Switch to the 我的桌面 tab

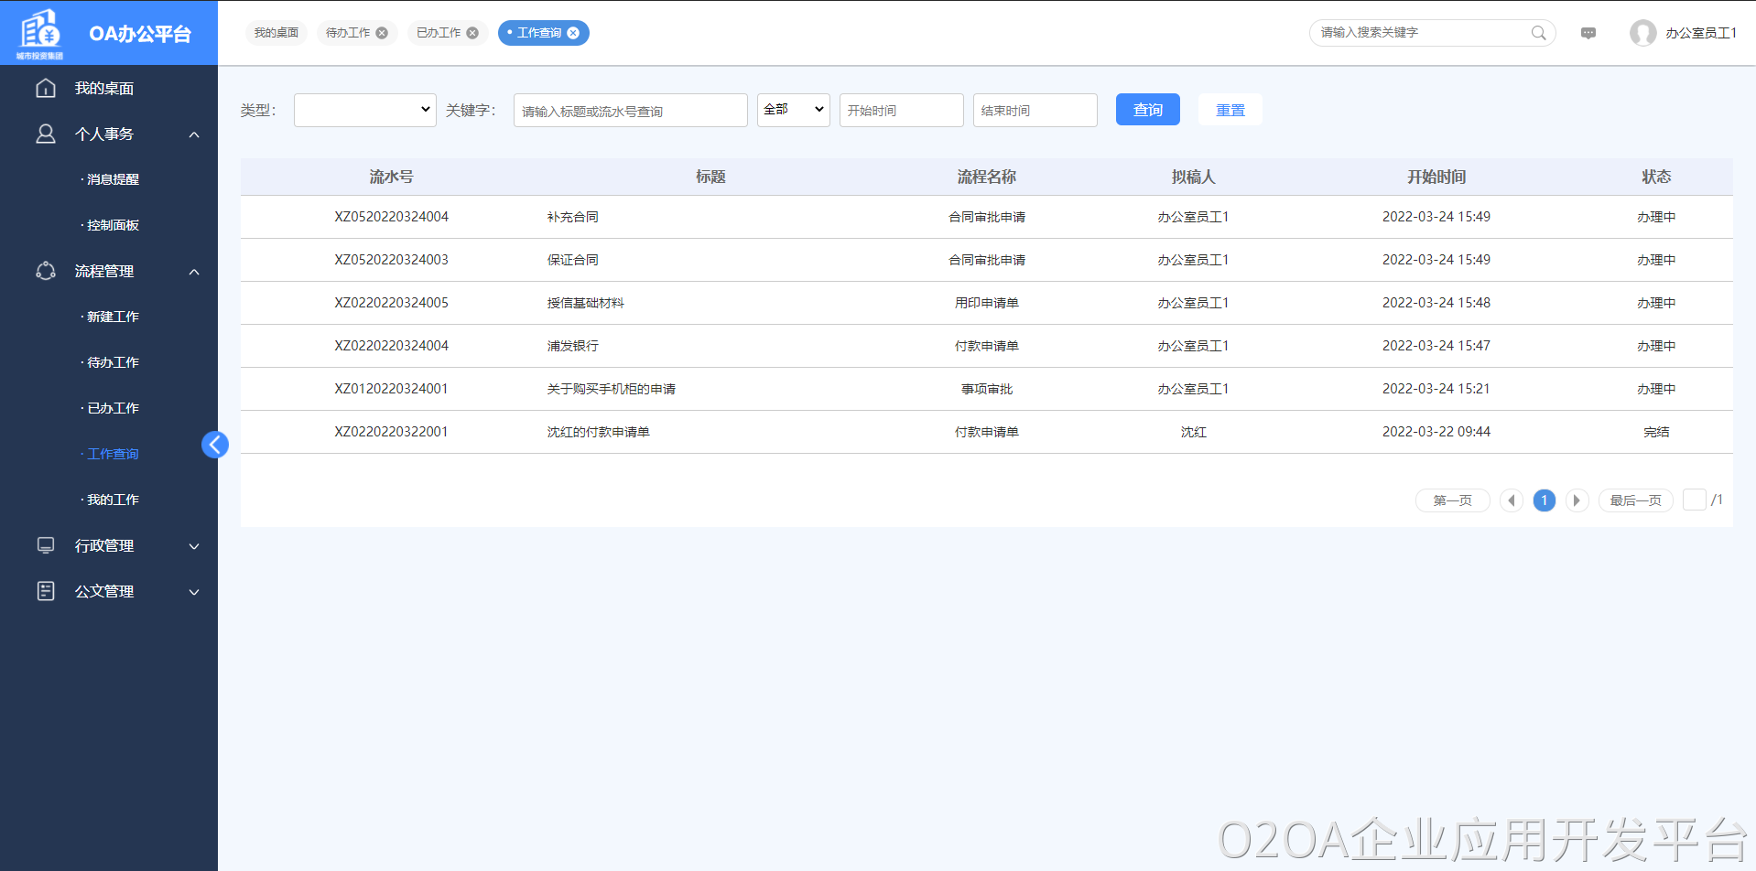click(x=276, y=33)
